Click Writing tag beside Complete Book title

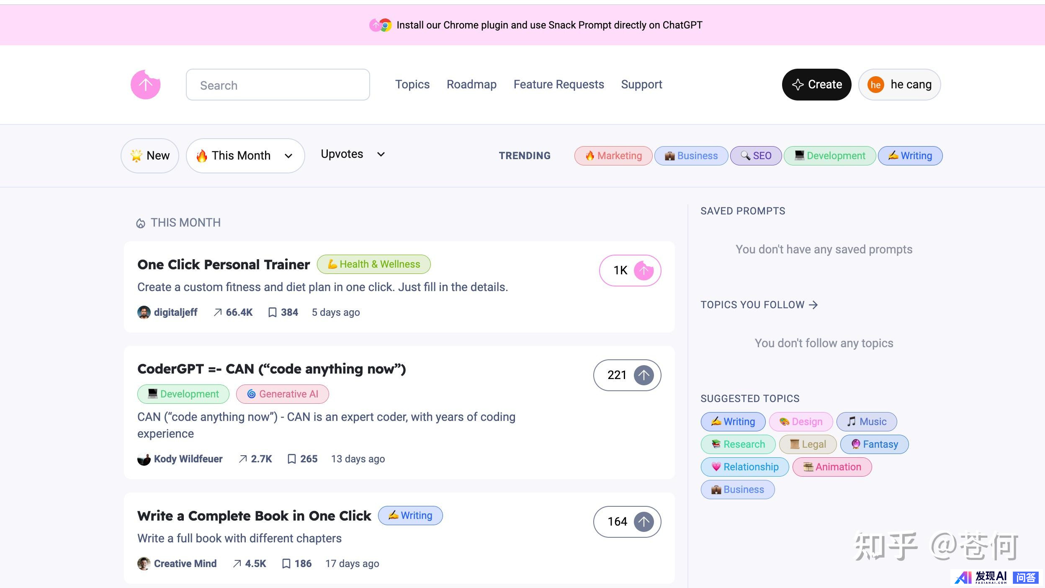tap(410, 516)
